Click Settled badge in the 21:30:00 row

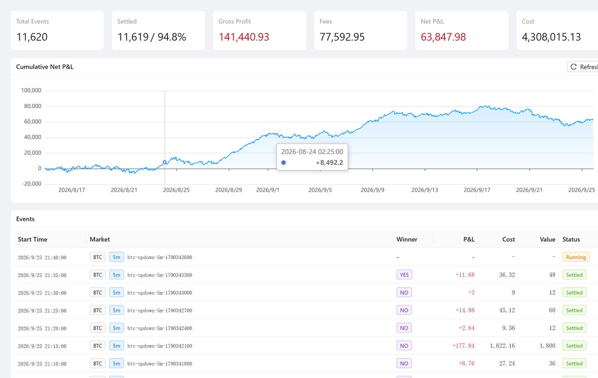point(574,293)
